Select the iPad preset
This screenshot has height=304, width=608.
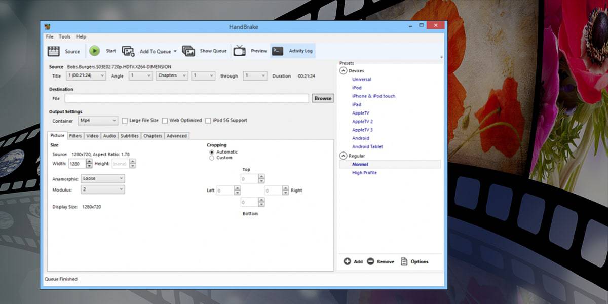tap(357, 104)
